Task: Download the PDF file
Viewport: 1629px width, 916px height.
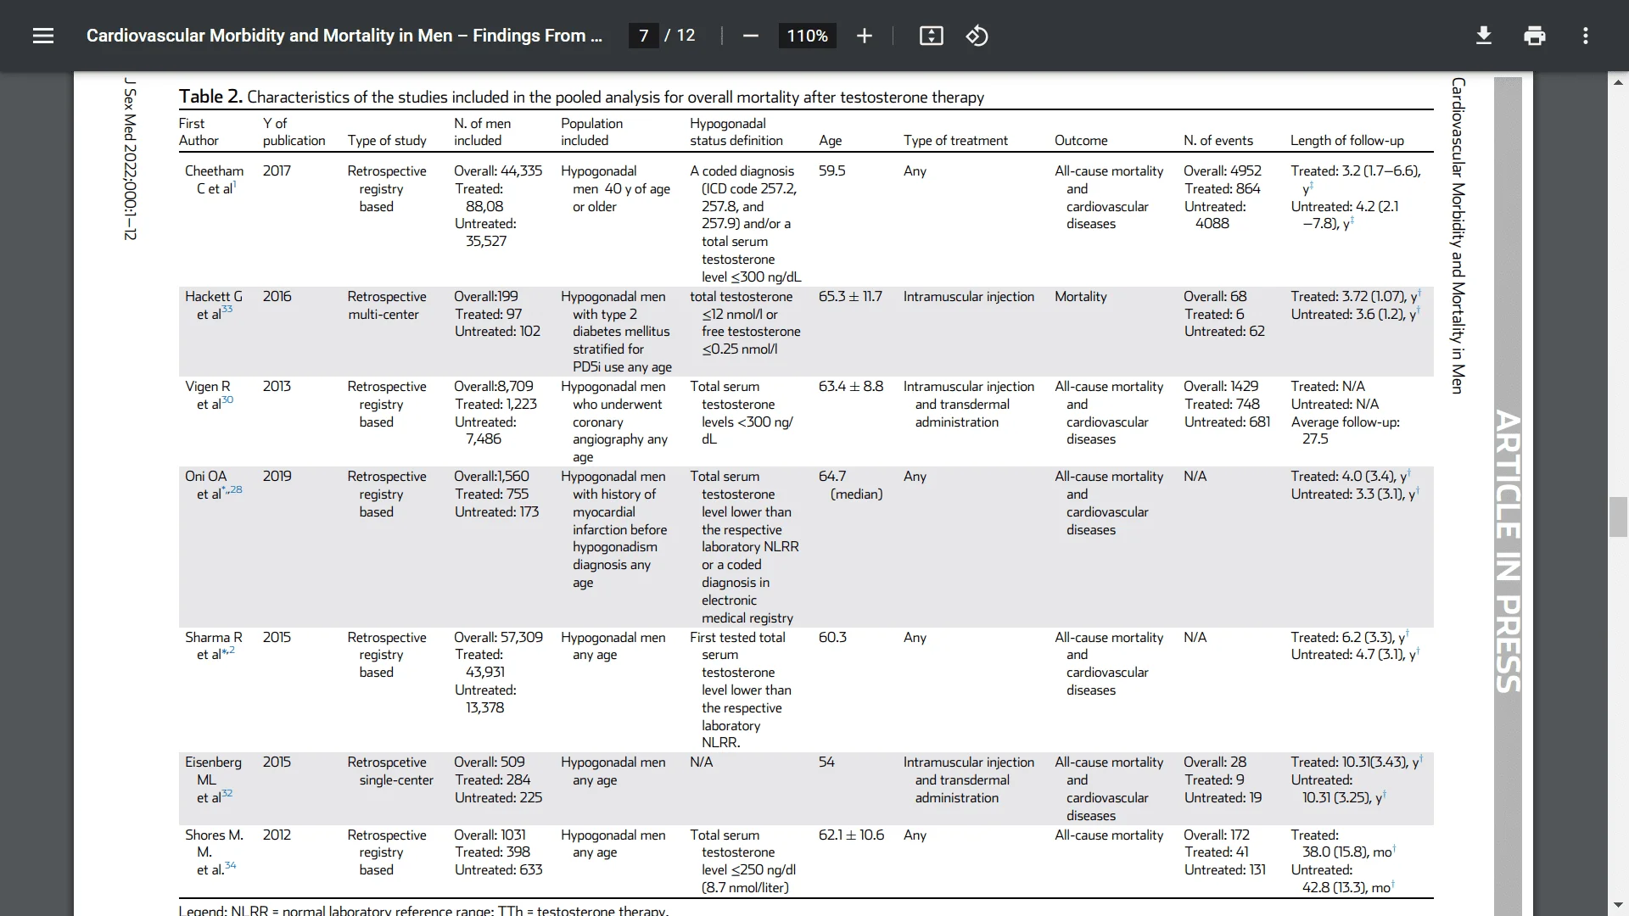Action: (1483, 36)
